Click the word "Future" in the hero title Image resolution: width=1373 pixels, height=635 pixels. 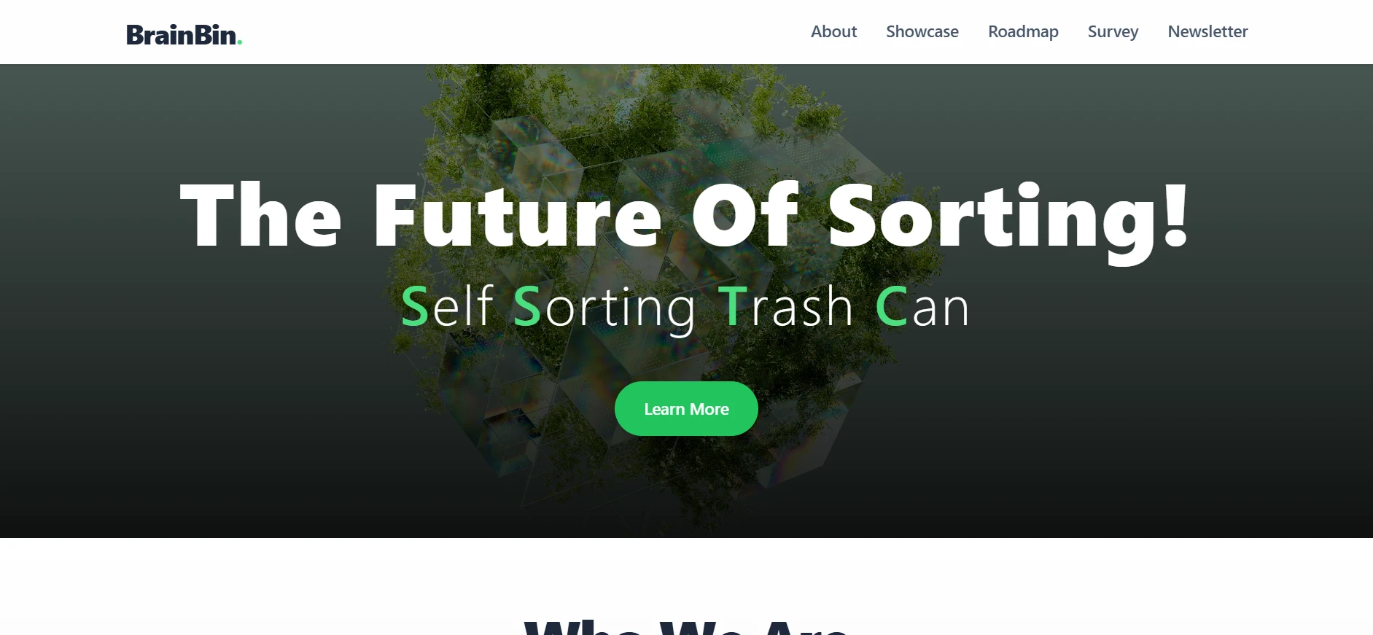click(518, 216)
